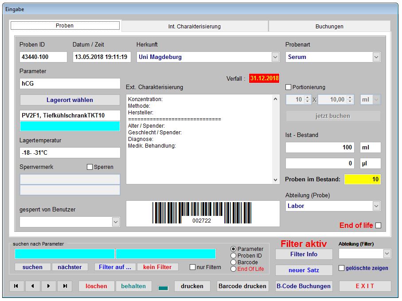Go to the first record
402x301 pixels.
(x=16, y=286)
